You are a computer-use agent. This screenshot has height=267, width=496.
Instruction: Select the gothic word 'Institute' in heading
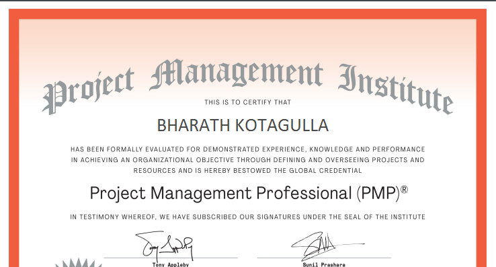click(x=396, y=89)
